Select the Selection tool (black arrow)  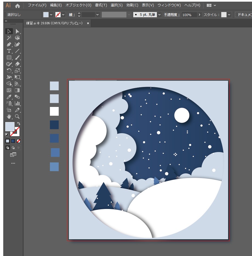coord(9,31)
